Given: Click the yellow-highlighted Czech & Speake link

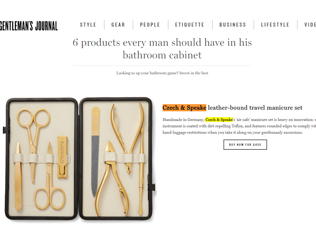Looking at the screenshot, I should pyautogui.click(x=219, y=120).
